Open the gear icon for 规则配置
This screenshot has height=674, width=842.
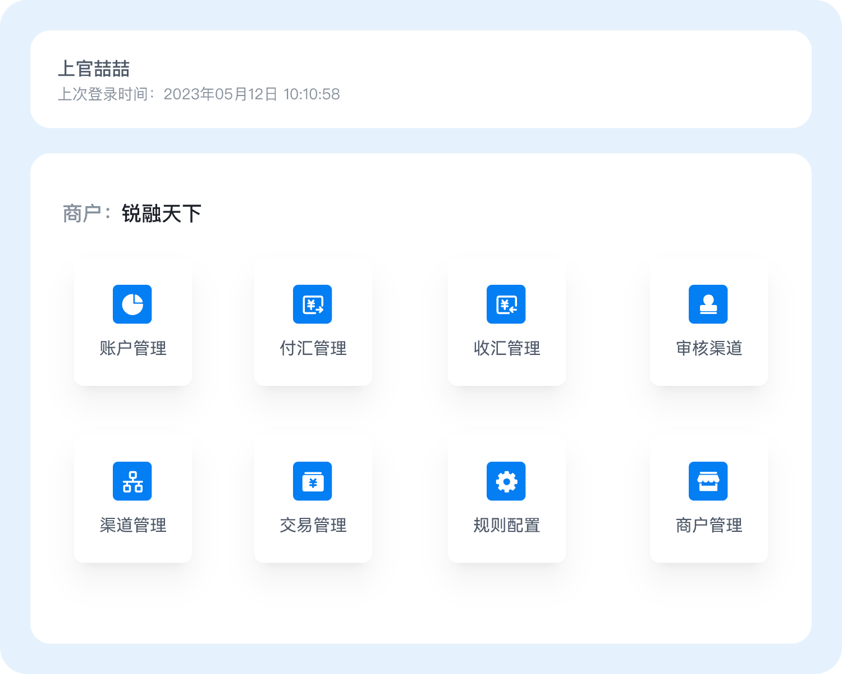click(506, 481)
